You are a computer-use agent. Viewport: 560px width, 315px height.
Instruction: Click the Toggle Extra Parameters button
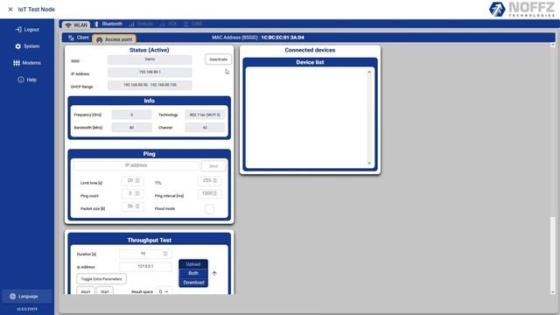[x=101, y=279]
